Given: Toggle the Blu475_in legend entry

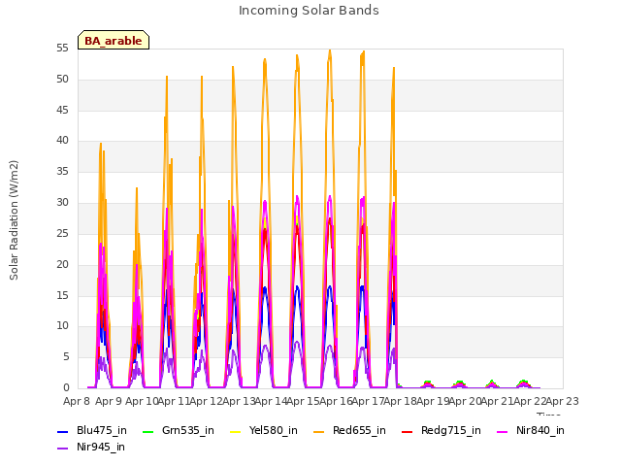Looking at the screenshot, I should 92,431.
